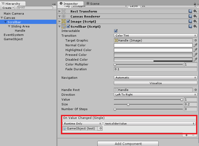Select EventSystem in Hierarchy
Screen dimensions: 199x146
[x=14, y=35]
